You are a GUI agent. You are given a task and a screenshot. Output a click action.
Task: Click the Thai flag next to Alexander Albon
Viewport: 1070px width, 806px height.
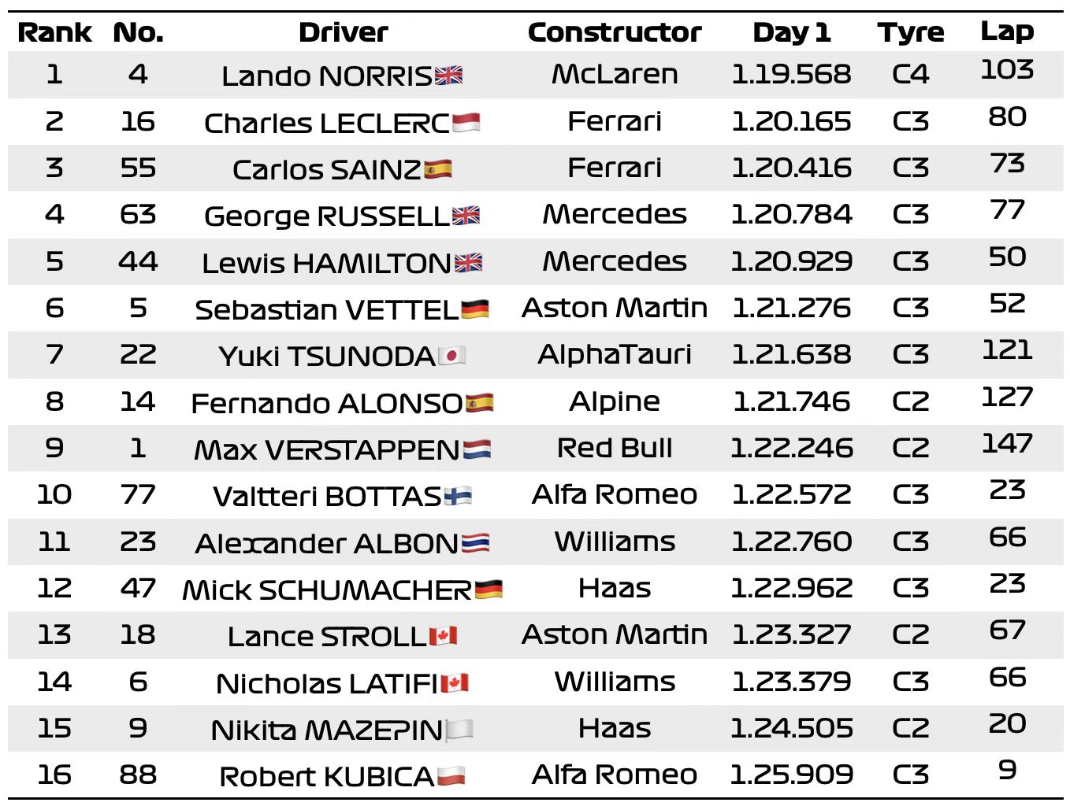[x=475, y=542]
